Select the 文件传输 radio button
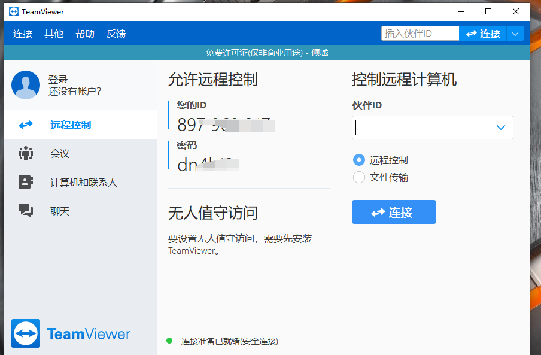Viewport: 541px width, 355px height. tap(359, 177)
